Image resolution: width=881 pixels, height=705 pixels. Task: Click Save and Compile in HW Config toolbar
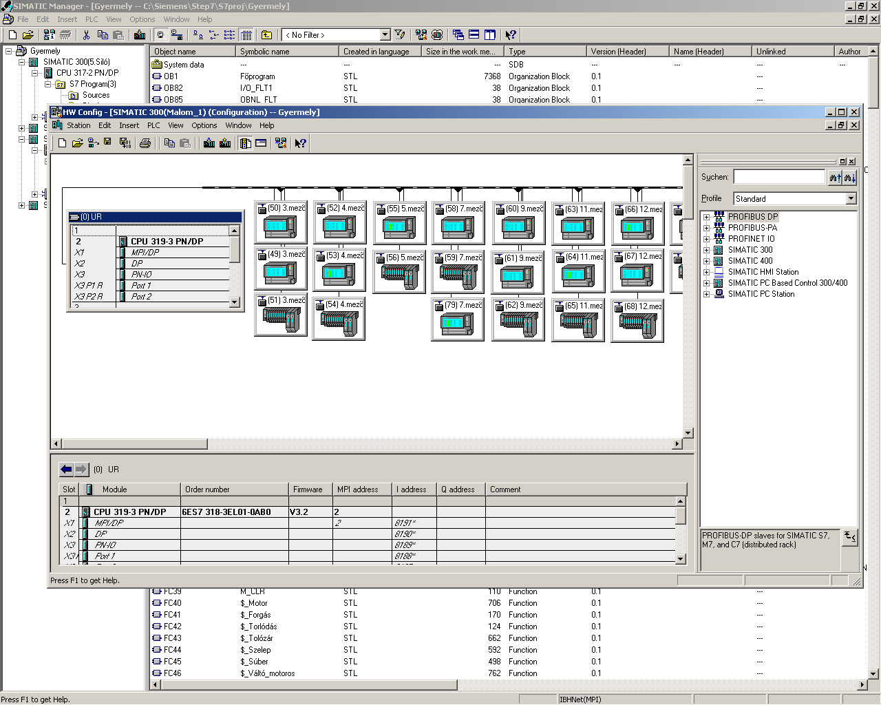[125, 143]
